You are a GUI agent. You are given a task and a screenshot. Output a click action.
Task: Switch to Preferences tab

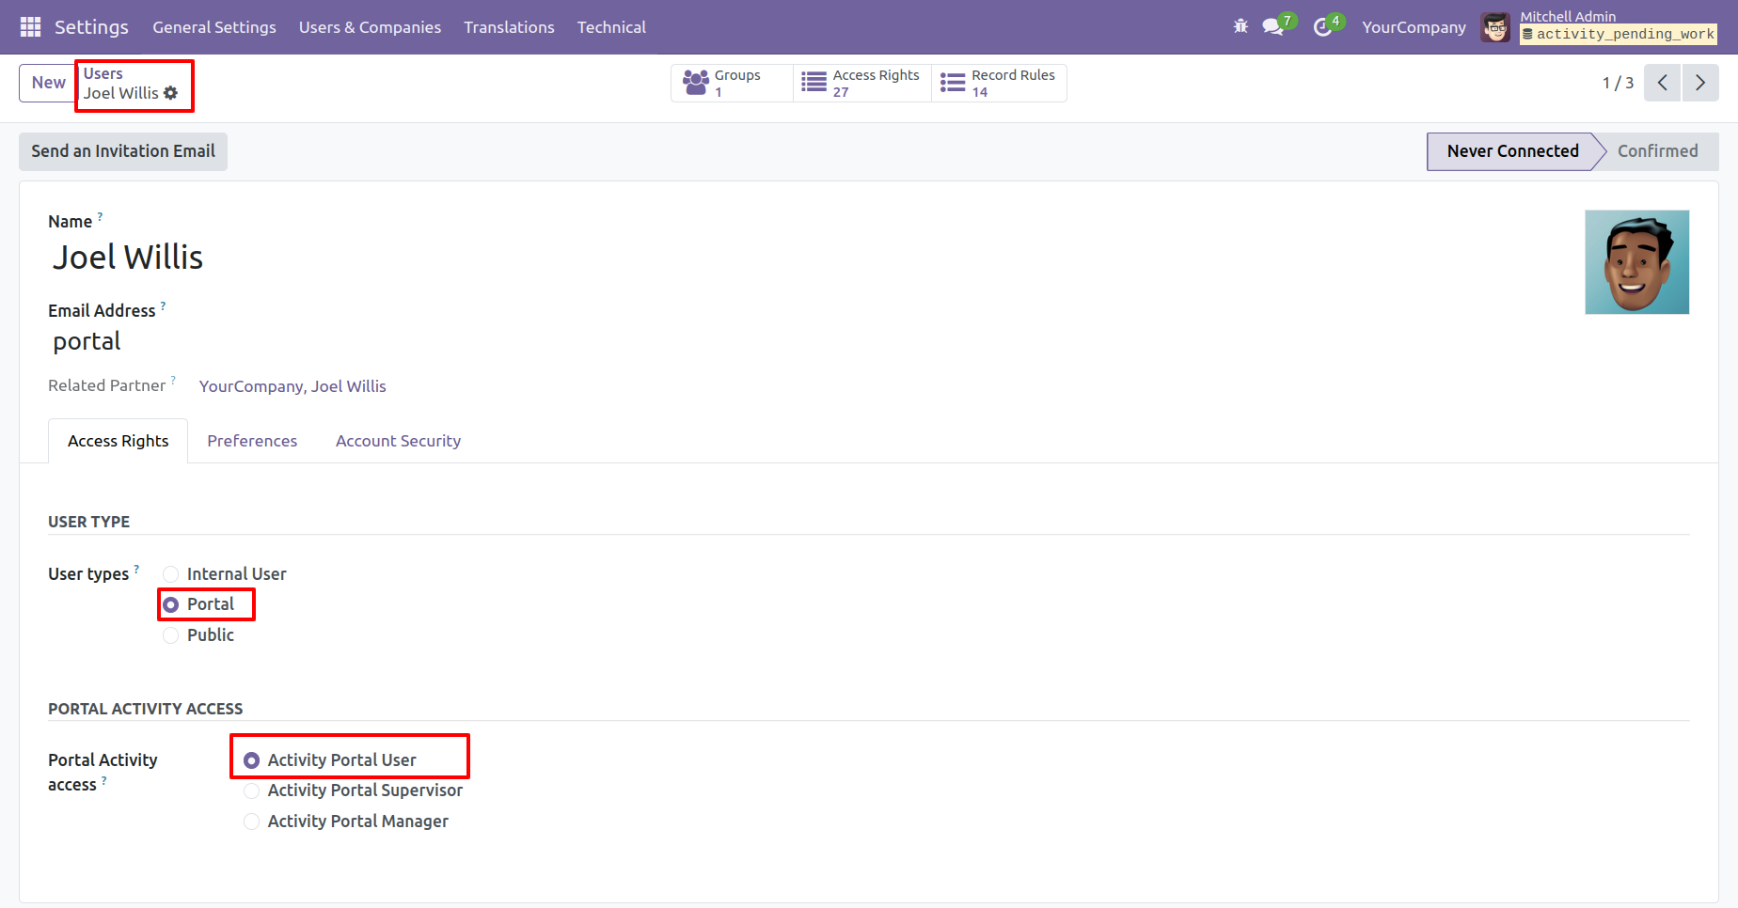pyautogui.click(x=252, y=441)
